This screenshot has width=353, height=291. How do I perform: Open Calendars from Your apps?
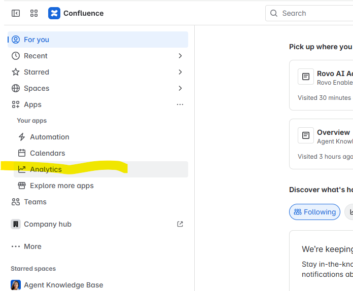(47, 153)
